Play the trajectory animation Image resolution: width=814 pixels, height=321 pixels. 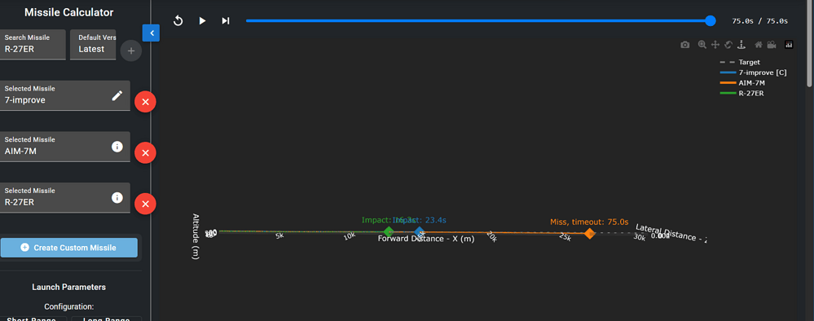pos(202,21)
